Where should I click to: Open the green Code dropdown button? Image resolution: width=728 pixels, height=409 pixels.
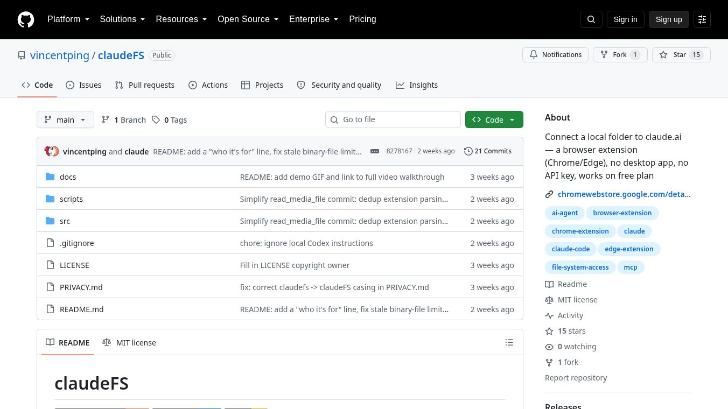click(x=494, y=119)
